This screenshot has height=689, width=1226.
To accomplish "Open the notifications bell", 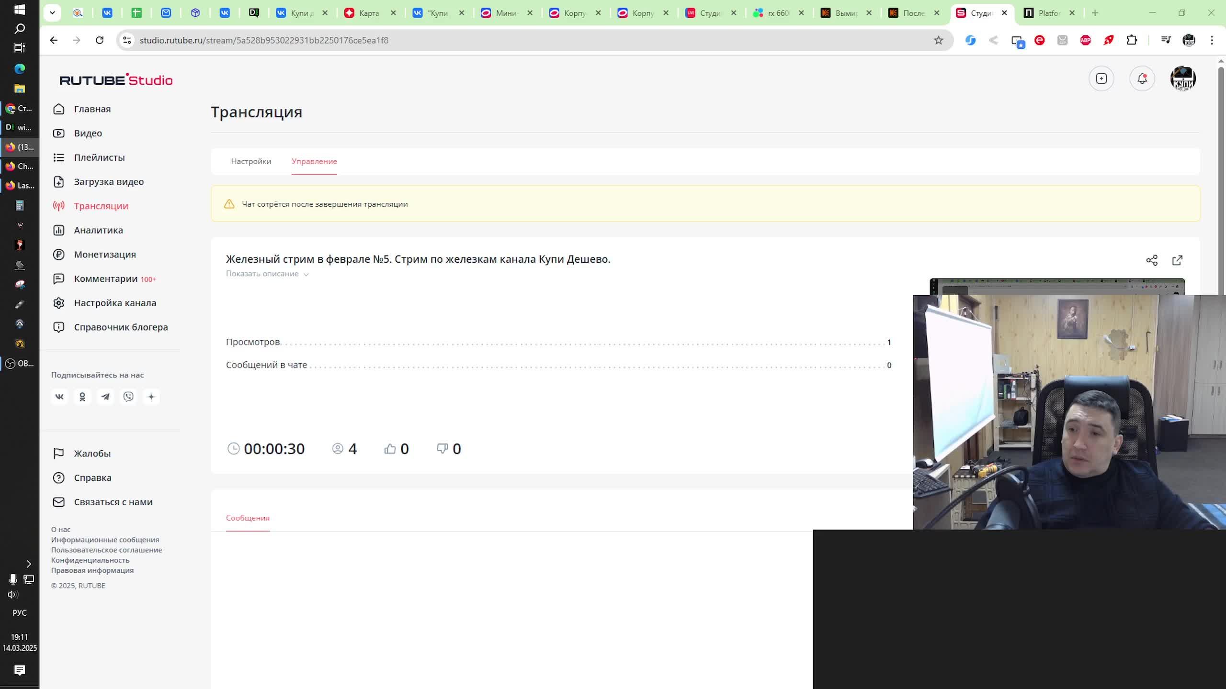I will coord(1142,78).
